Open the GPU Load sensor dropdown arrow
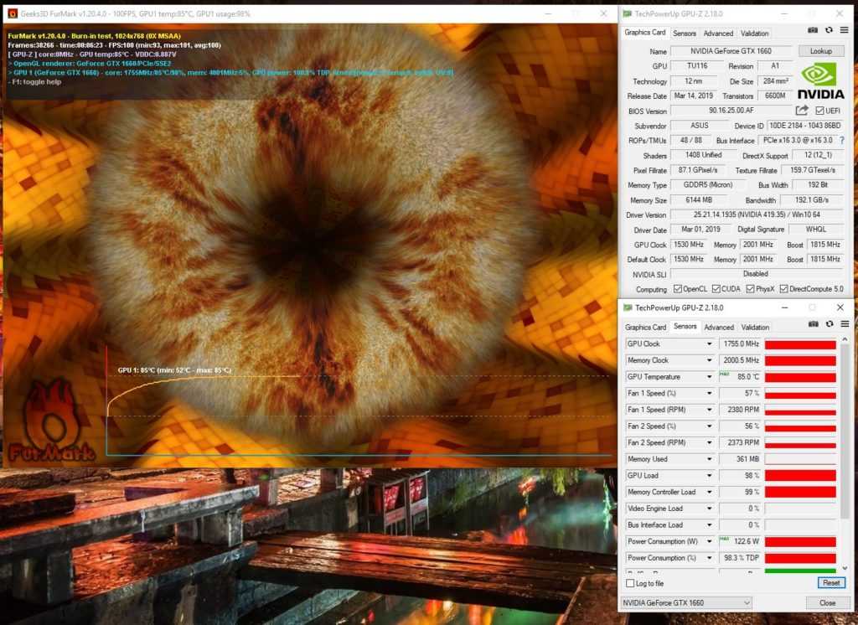 (x=709, y=476)
